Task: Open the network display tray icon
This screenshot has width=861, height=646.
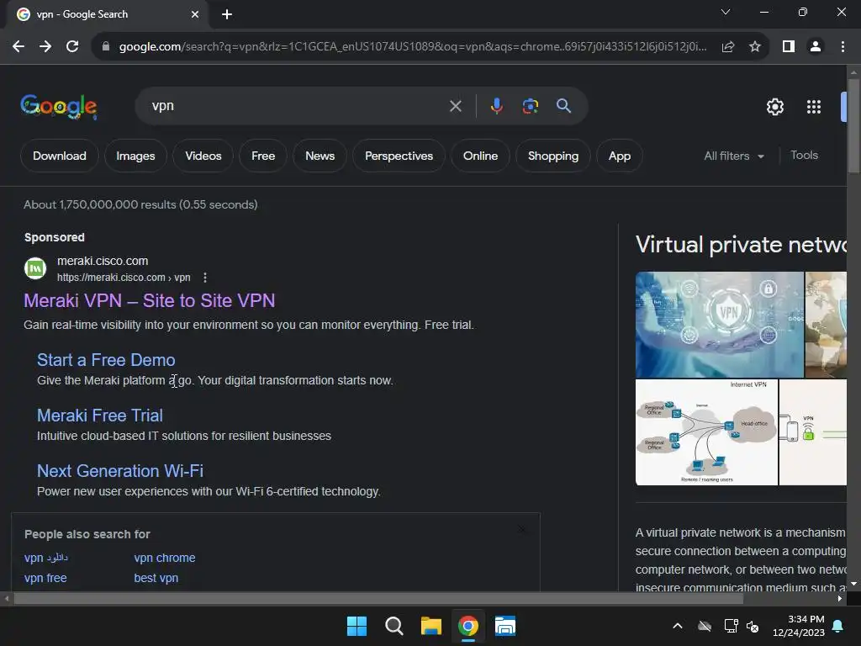Action: point(731,626)
